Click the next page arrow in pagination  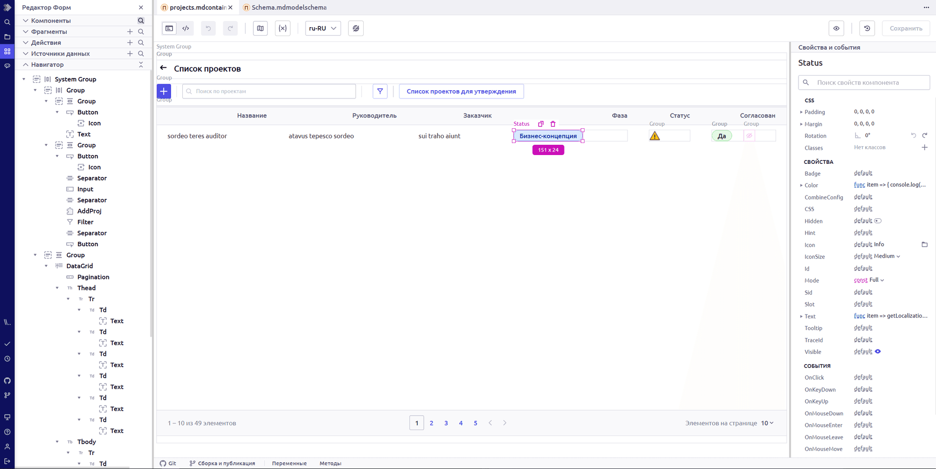click(x=505, y=423)
